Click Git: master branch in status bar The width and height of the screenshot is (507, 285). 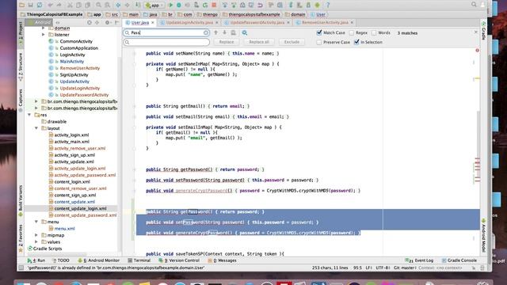[405, 268]
